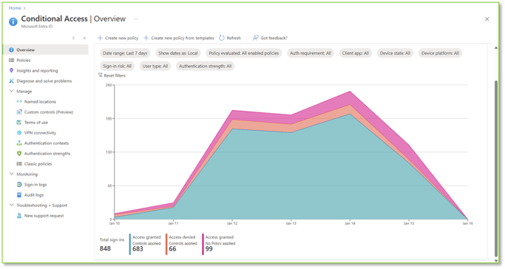Open Named locations via its arrows icon
Image resolution: width=505 pixels, height=269 pixels.
(19, 102)
